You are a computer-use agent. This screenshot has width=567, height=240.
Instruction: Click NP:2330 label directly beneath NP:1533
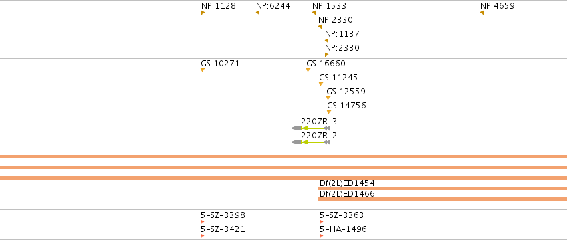click(336, 20)
